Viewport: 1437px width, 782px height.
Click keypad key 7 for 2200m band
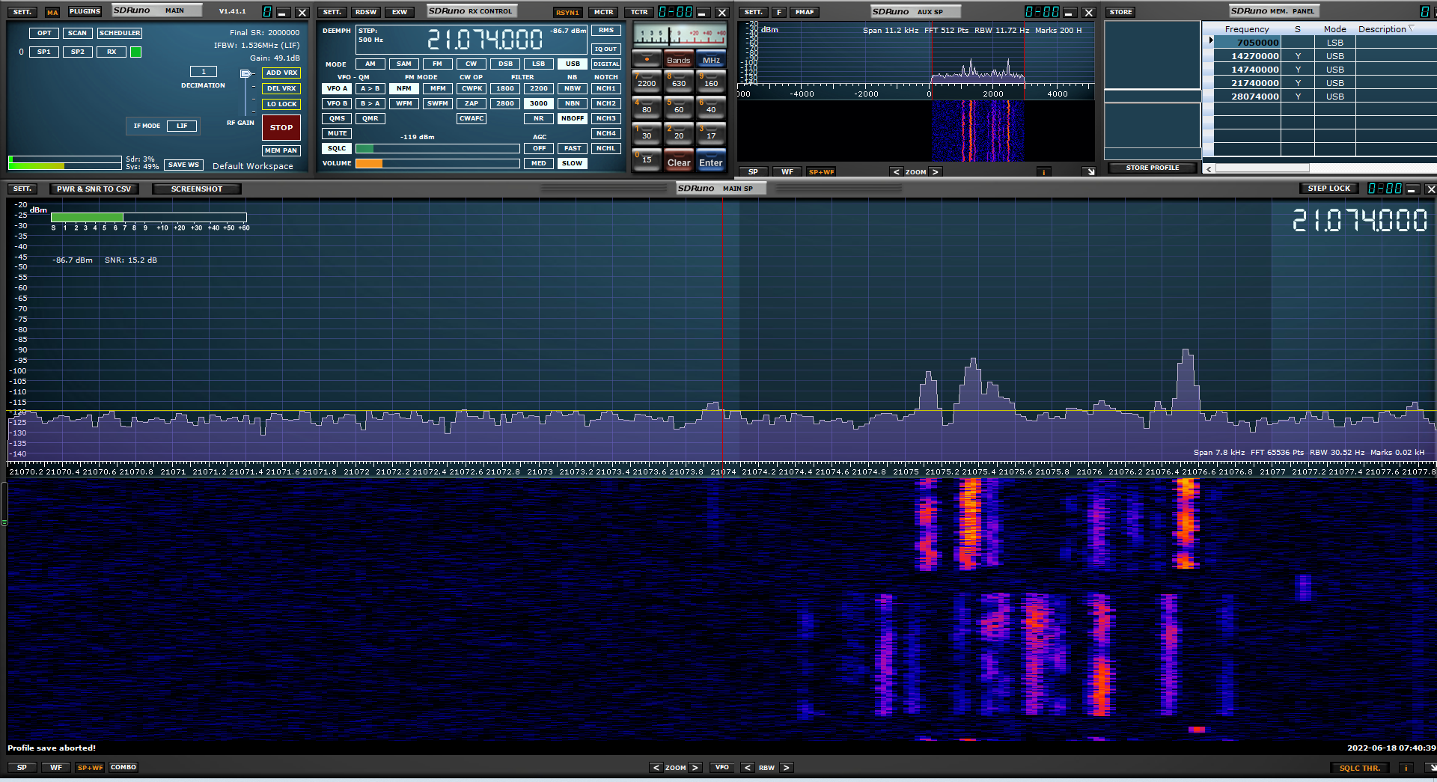(x=647, y=81)
